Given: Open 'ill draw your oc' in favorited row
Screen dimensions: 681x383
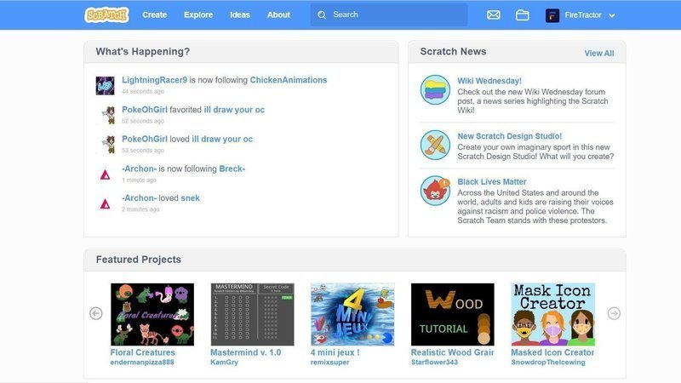Looking at the screenshot, I should click(234, 110).
